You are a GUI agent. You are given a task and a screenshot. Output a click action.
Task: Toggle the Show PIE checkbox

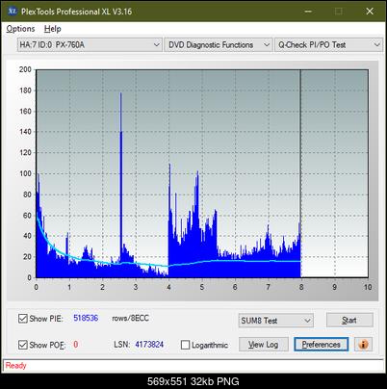(x=22, y=319)
